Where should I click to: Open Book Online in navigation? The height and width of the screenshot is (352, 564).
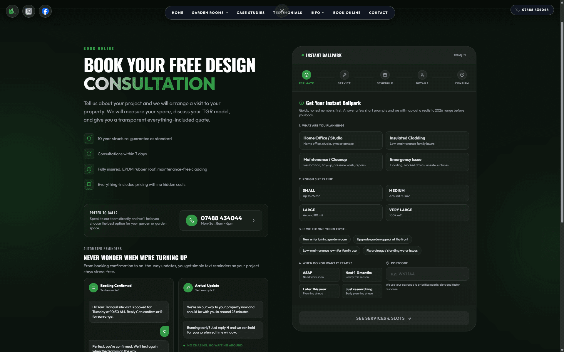tap(347, 13)
